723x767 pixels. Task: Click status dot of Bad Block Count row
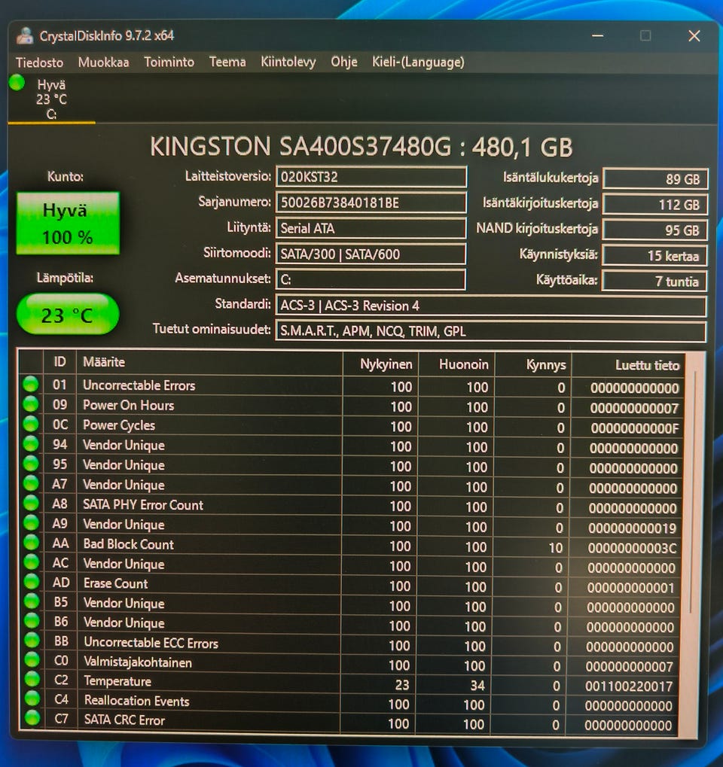pyautogui.click(x=32, y=543)
